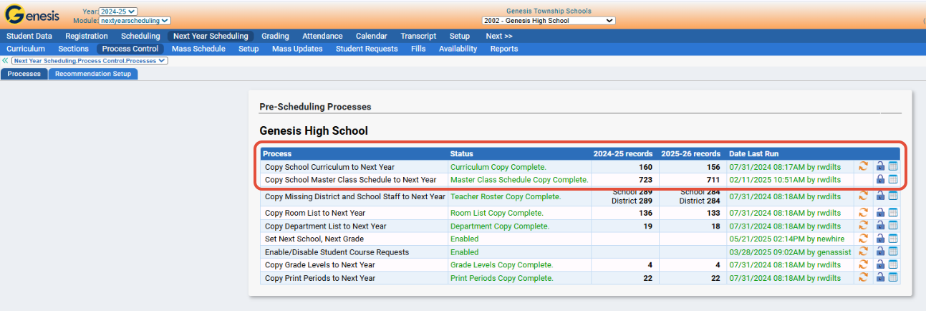Switch to the Recommendation Setup tab
Viewport: 926px width, 311px height.
[93, 74]
